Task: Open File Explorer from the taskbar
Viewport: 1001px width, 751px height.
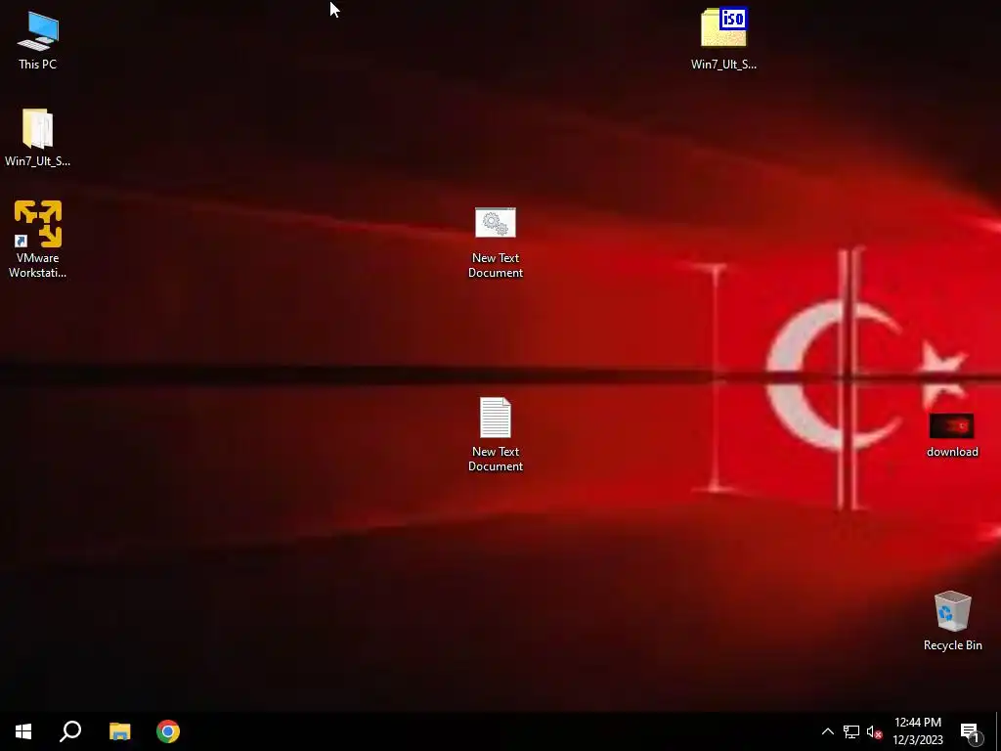Action: (119, 731)
